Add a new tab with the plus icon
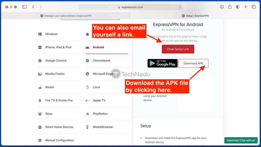 245,7
